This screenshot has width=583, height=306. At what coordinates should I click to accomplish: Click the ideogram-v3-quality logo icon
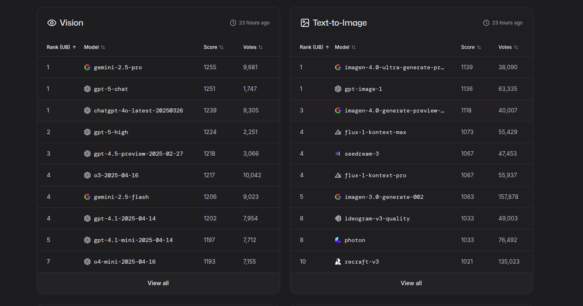(338, 218)
